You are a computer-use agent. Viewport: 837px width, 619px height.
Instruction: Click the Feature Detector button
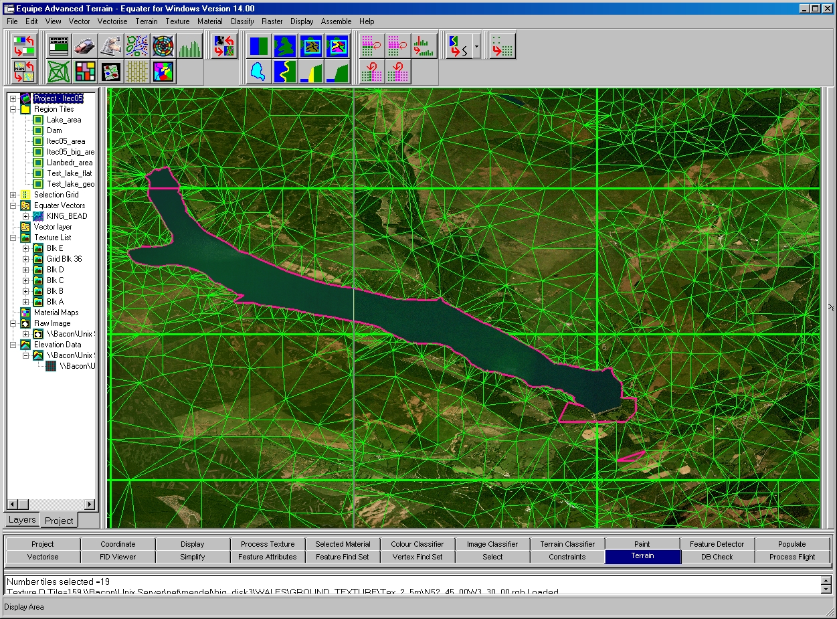(x=717, y=544)
